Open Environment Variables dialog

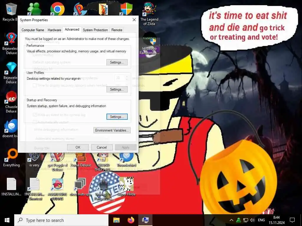[x=112, y=130]
